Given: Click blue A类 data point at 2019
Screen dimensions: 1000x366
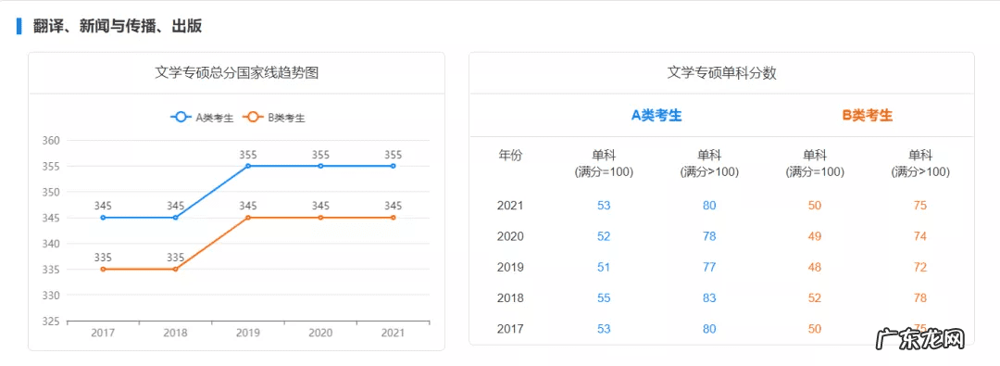Looking at the screenshot, I should 248,166.
